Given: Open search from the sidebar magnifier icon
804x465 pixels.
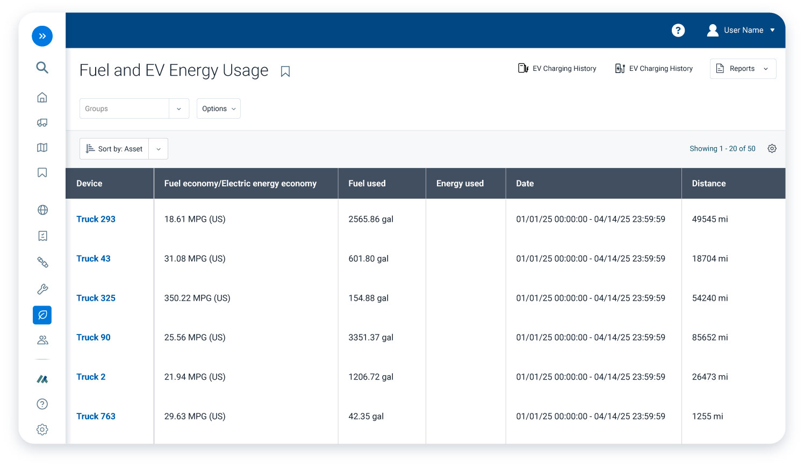Looking at the screenshot, I should pos(42,67).
